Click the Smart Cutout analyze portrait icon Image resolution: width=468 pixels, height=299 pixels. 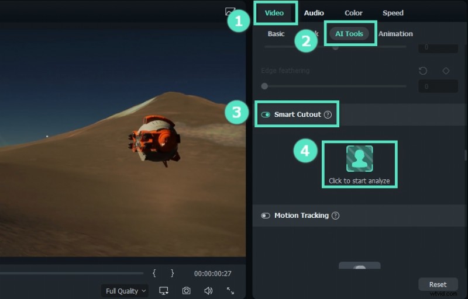[359, 158]
